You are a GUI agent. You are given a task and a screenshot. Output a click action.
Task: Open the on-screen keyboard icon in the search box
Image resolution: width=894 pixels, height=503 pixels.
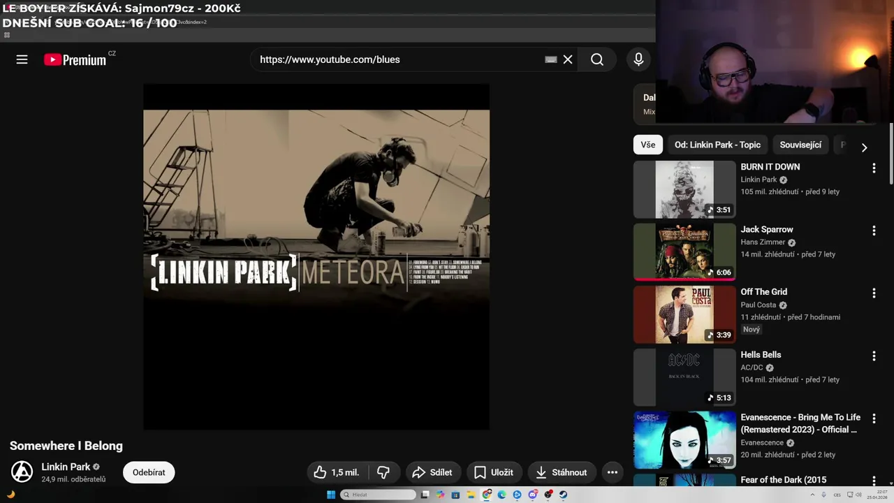(x=551, y=59)
